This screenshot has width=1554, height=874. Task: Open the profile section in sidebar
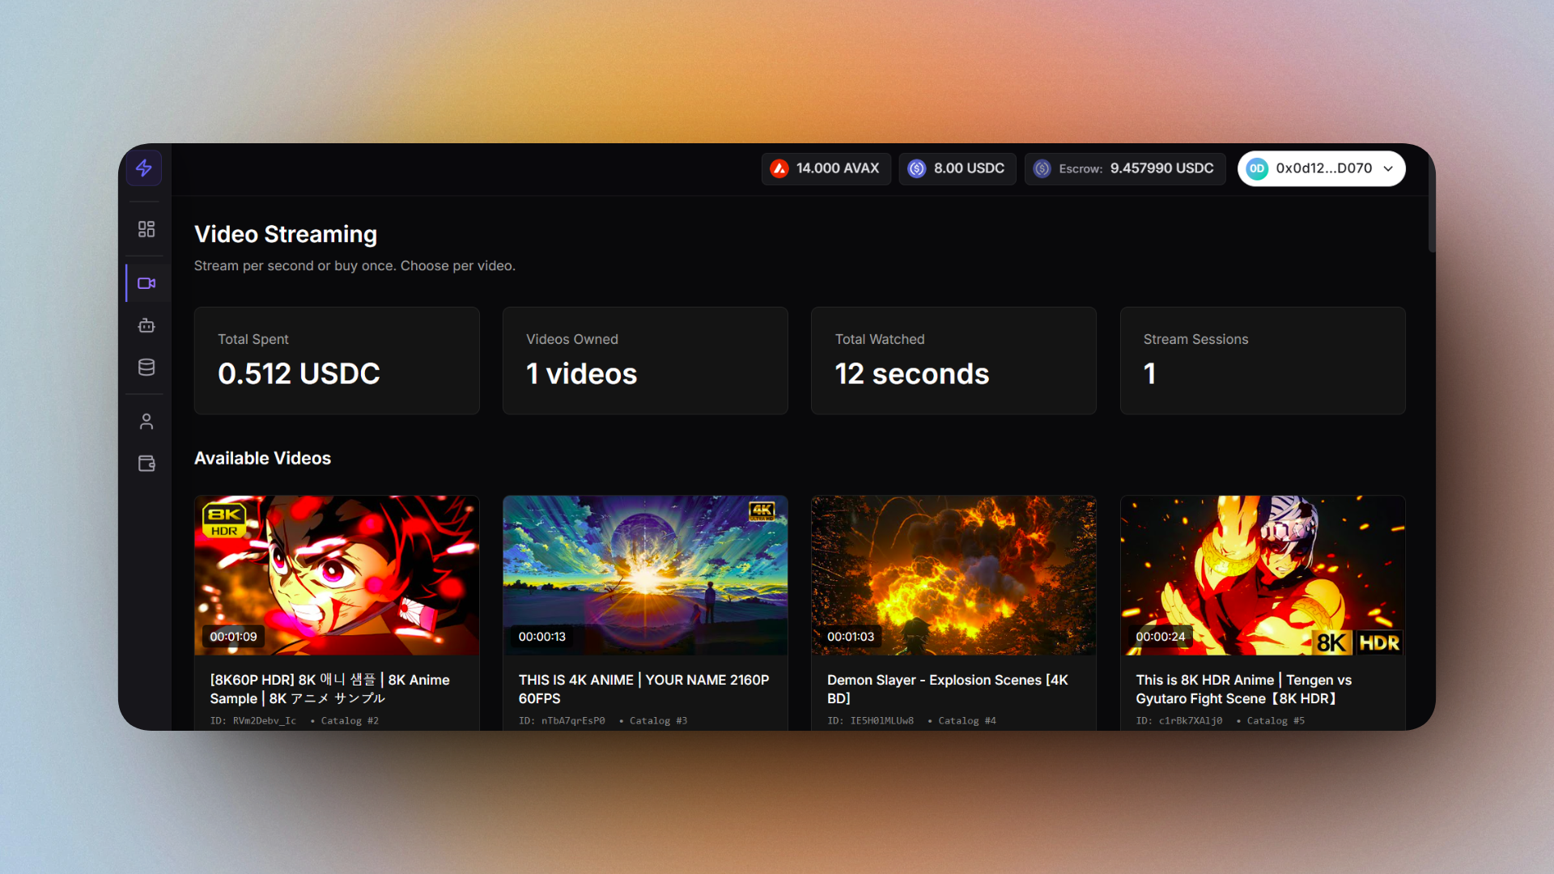(x=146, y=421)
